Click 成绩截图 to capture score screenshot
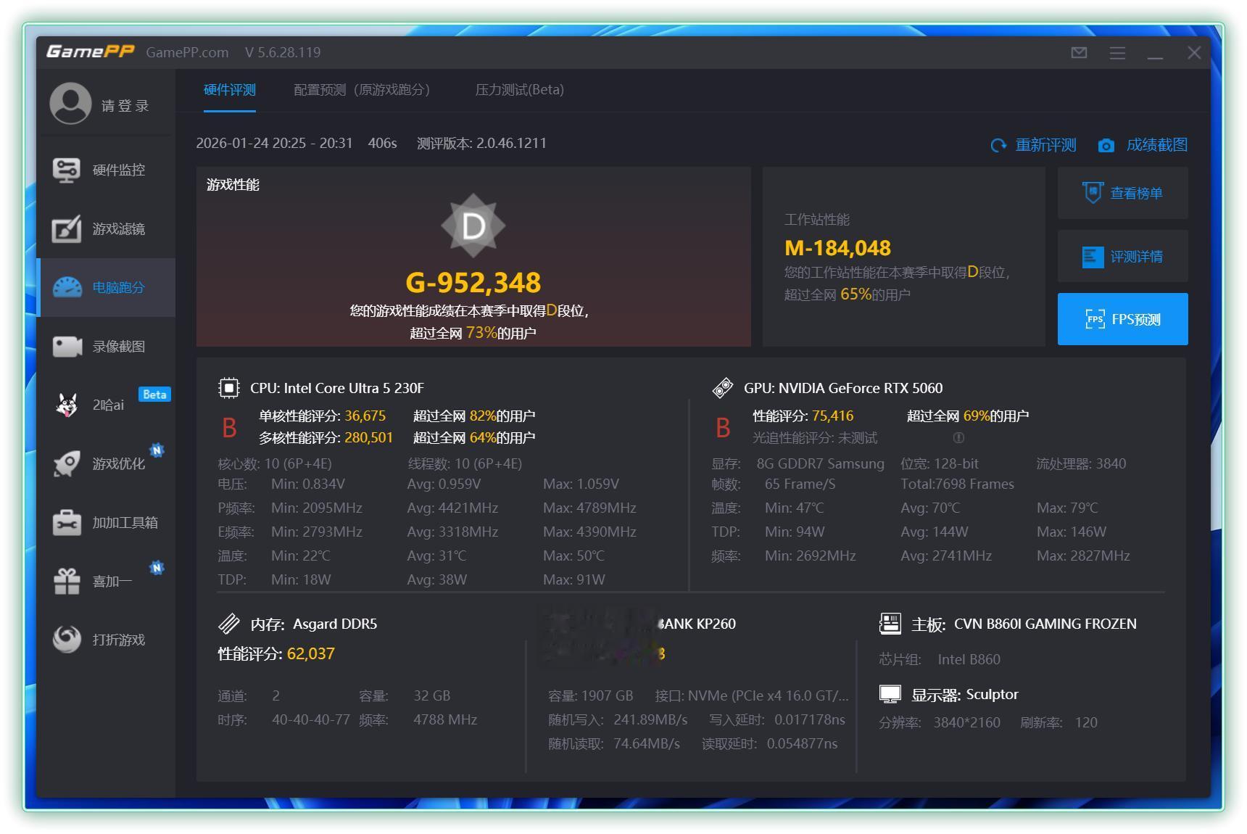 pos(1143,145)
